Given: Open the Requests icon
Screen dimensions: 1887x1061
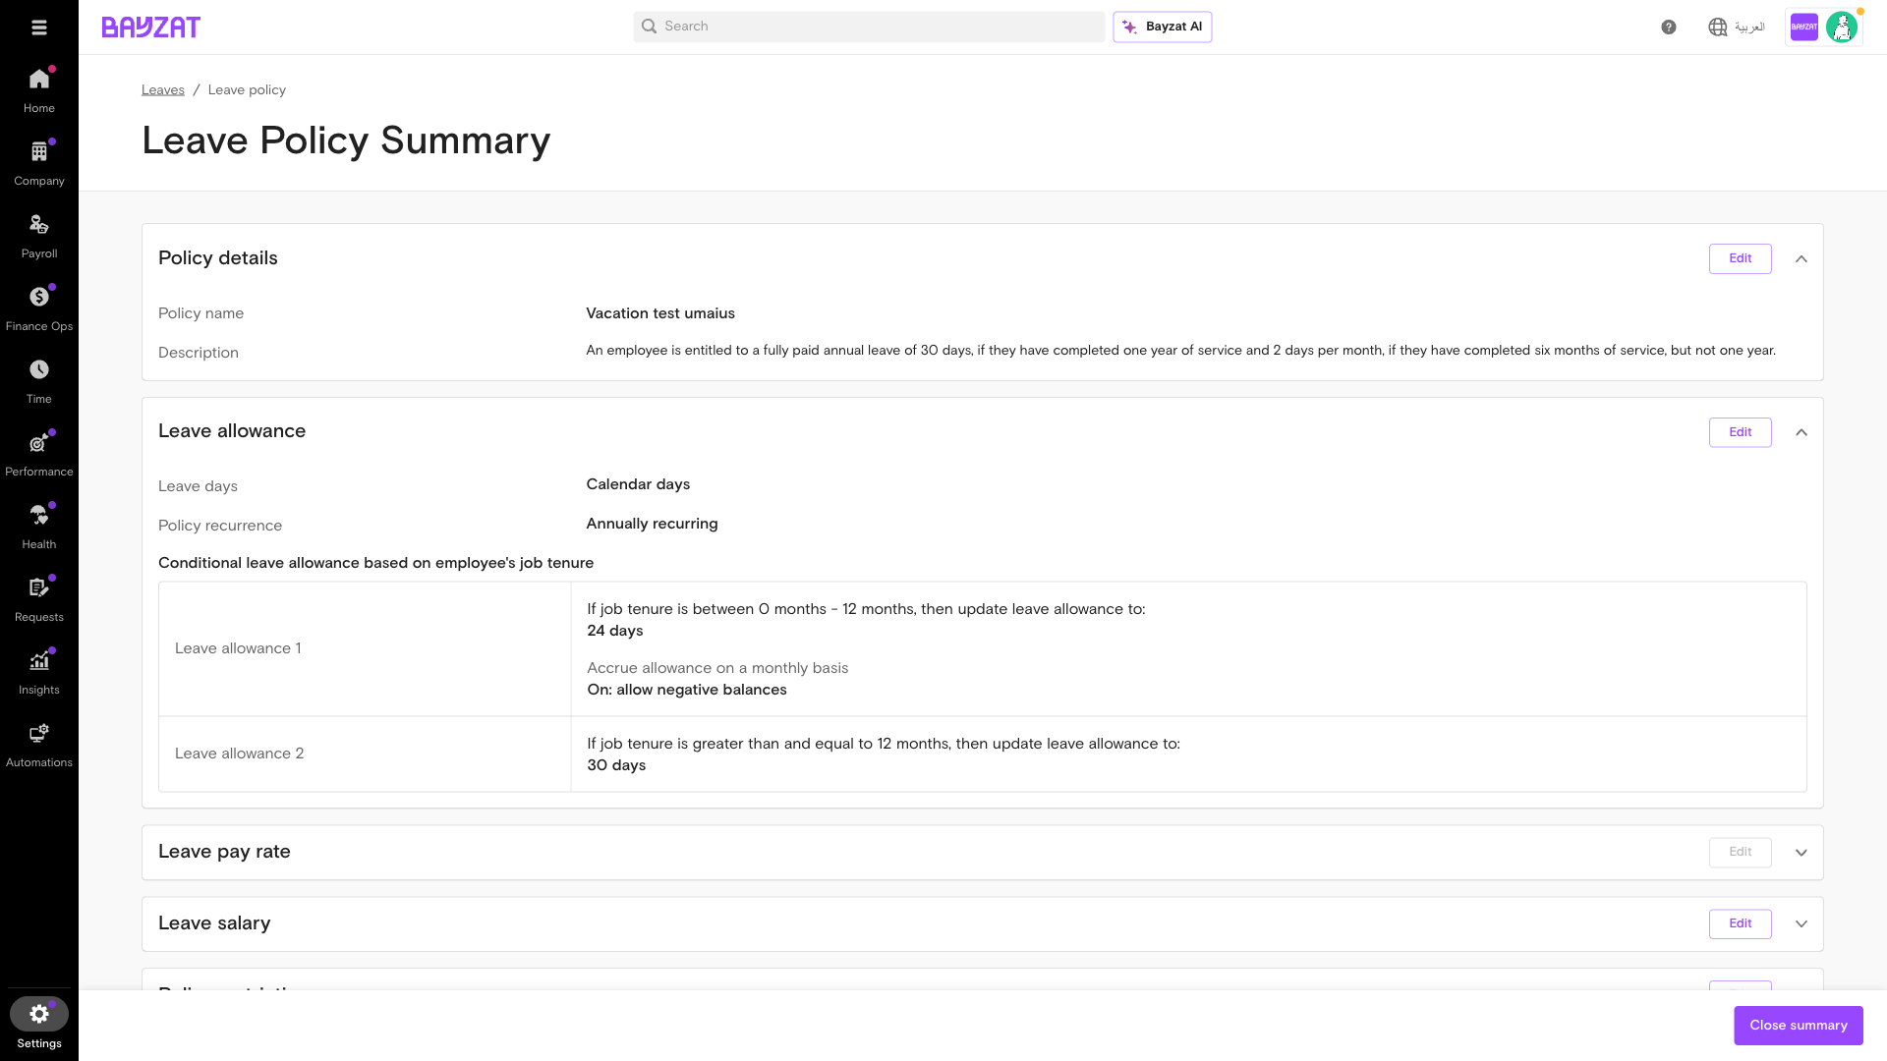Looking at the screenshot, I should [39, 587].
